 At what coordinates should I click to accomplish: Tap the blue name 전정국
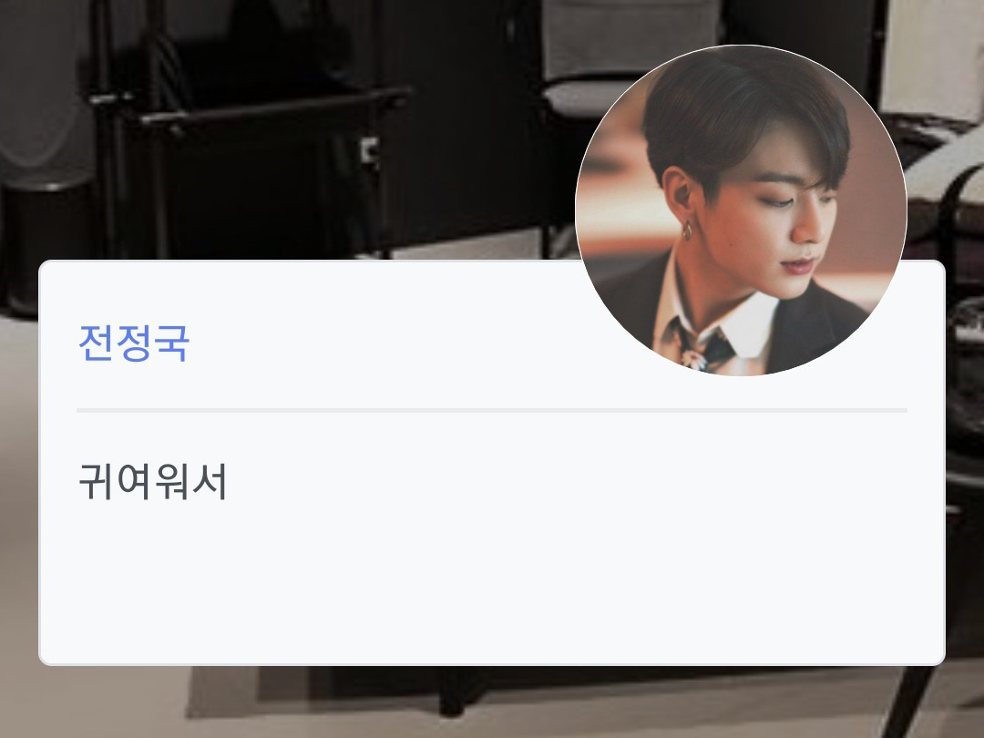click(134, 343)
